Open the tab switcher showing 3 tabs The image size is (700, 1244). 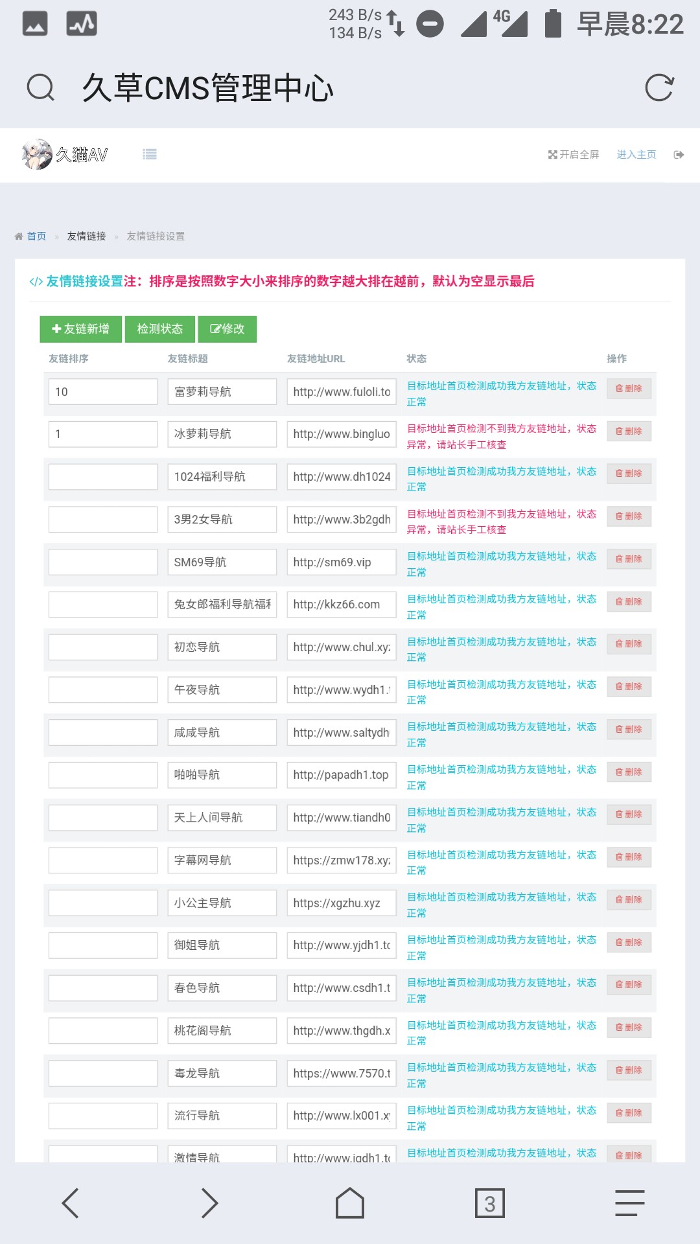489,1202
